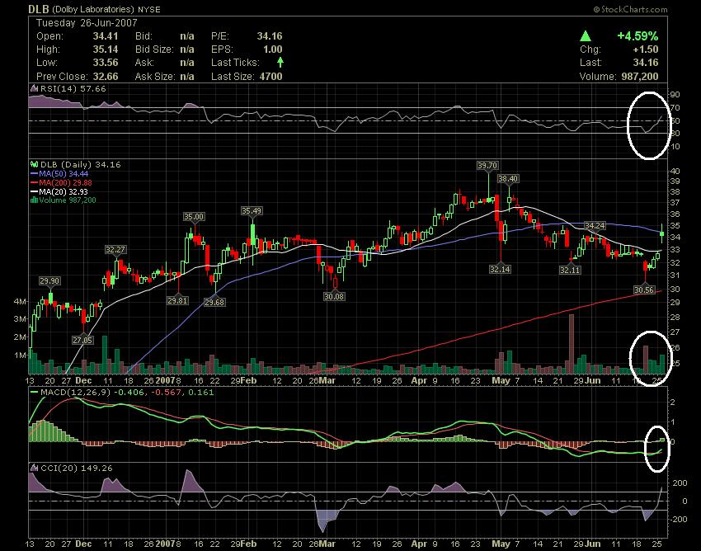Click the 32.11 price label
This screenshot has height=551, width=701.
(570, 270)
